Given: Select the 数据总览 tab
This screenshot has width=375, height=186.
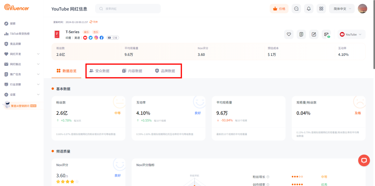Looking at the screenshot, I should 66,71.
